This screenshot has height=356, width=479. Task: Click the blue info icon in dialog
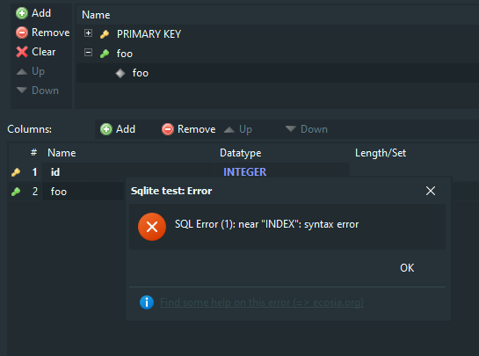point(147,302)
